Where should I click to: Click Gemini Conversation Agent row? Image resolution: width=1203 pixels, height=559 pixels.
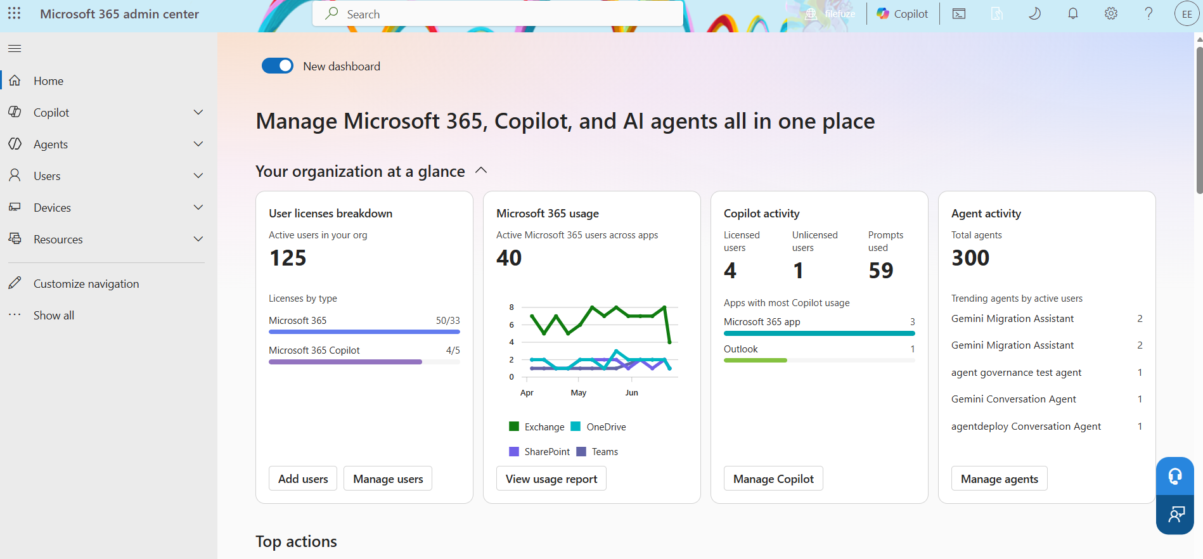click(1046, 399)
